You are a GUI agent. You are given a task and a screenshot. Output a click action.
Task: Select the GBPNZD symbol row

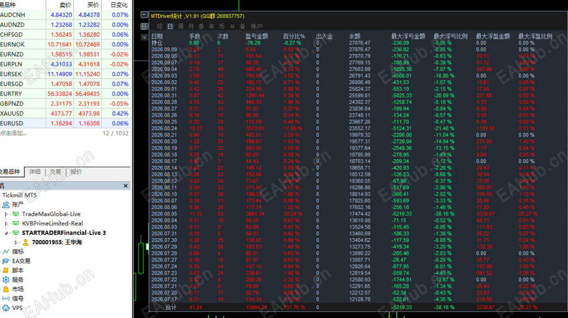click(65, 103)
